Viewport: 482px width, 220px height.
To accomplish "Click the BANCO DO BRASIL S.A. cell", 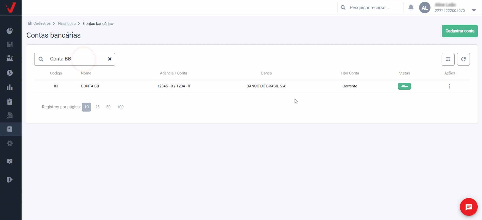I will pyautogui.click(x=266, y=86).
